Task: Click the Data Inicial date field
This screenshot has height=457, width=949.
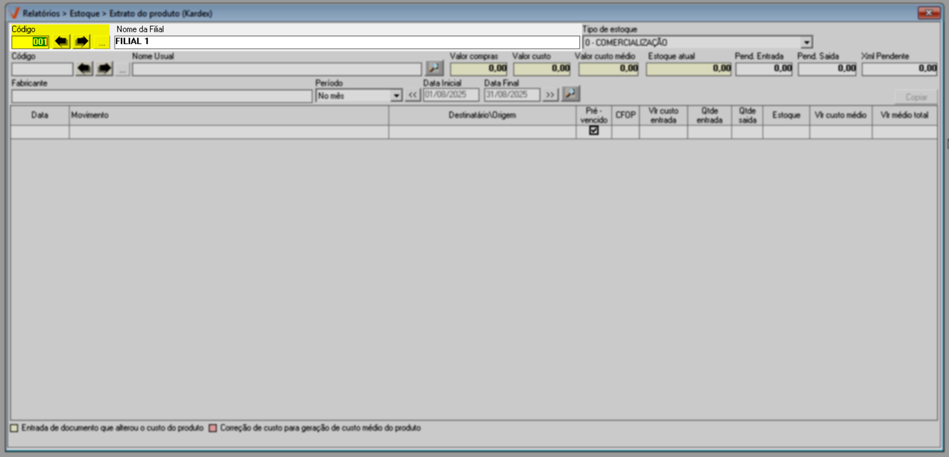Action: click(451, 95)
